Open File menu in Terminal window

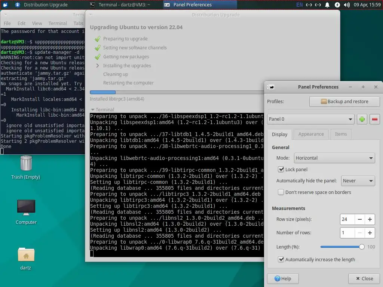[x=7, y=23]
